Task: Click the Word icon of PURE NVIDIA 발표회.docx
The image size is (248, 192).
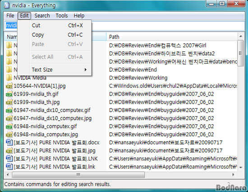Action: [x=9, y=142]
